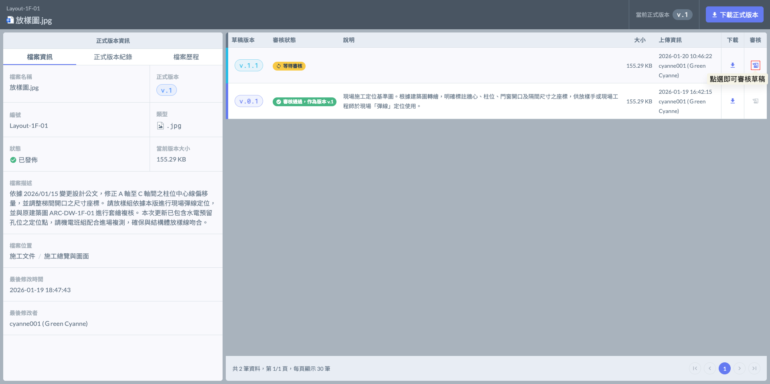Open the 施工文件 folder breadcrumb link
The image size is (770, 384).
pyautogui.click(x=22, y=256)
